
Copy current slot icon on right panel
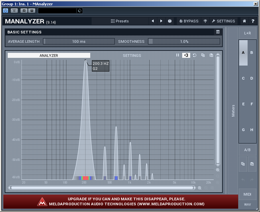[x=243, y=164]
